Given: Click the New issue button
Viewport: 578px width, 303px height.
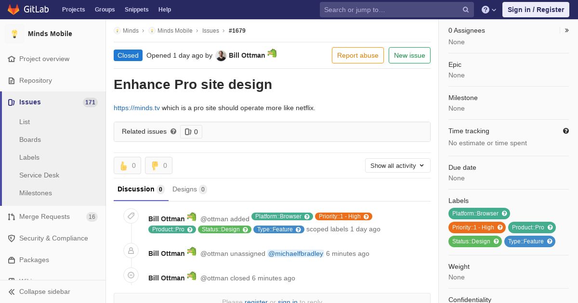Looking at the screenshot, I should [409, 55].
